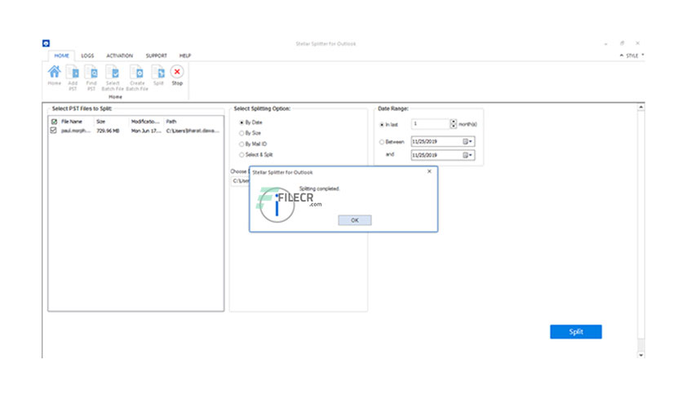Click the months number input field
The image size is (682, 395).
pos(430,124)
